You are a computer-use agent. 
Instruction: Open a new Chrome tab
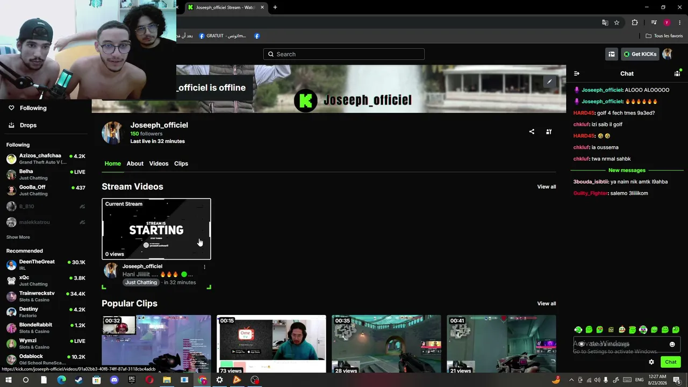275,8
